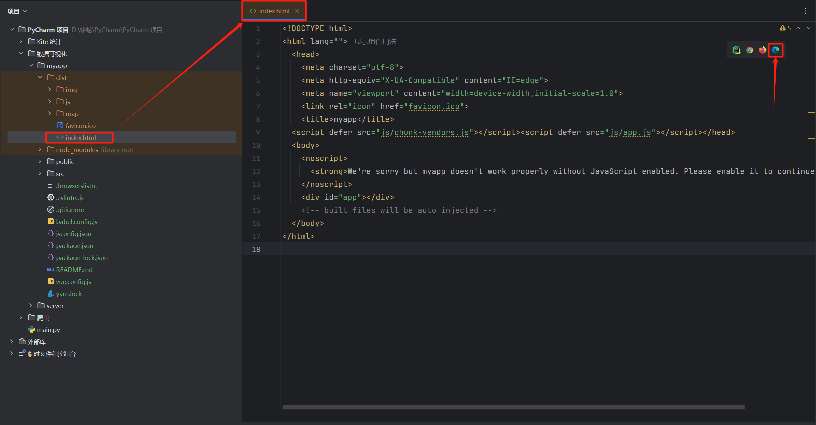Expand the server folder
The width and height of the screenshot is (816, 425).
pos(31,306)
